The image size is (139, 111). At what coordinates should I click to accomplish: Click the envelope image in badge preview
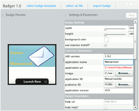[x=41, y=56]
